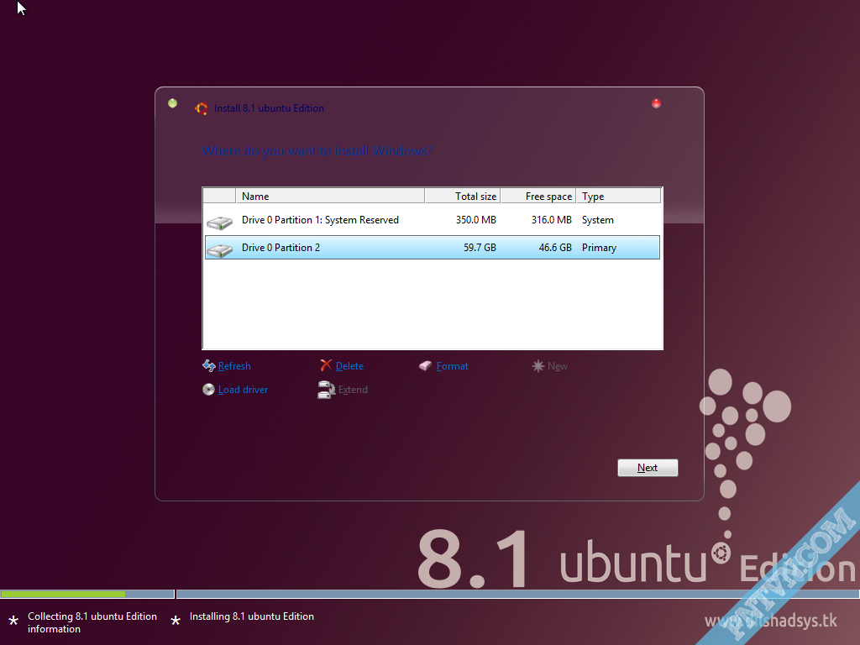Select the Drive 0 Partition 2 row

tap(433, 248)
